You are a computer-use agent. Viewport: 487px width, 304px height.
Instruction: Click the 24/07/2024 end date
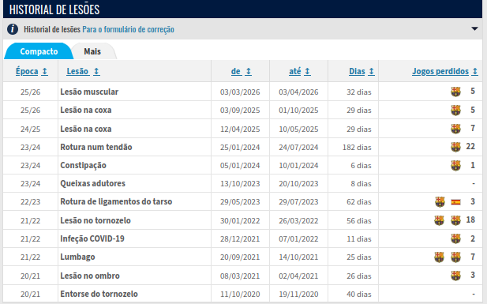point(298,148)
